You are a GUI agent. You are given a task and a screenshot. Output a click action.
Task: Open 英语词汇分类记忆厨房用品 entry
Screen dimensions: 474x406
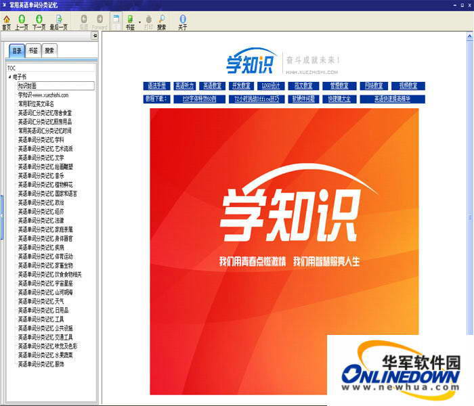[x=45, y=122]
